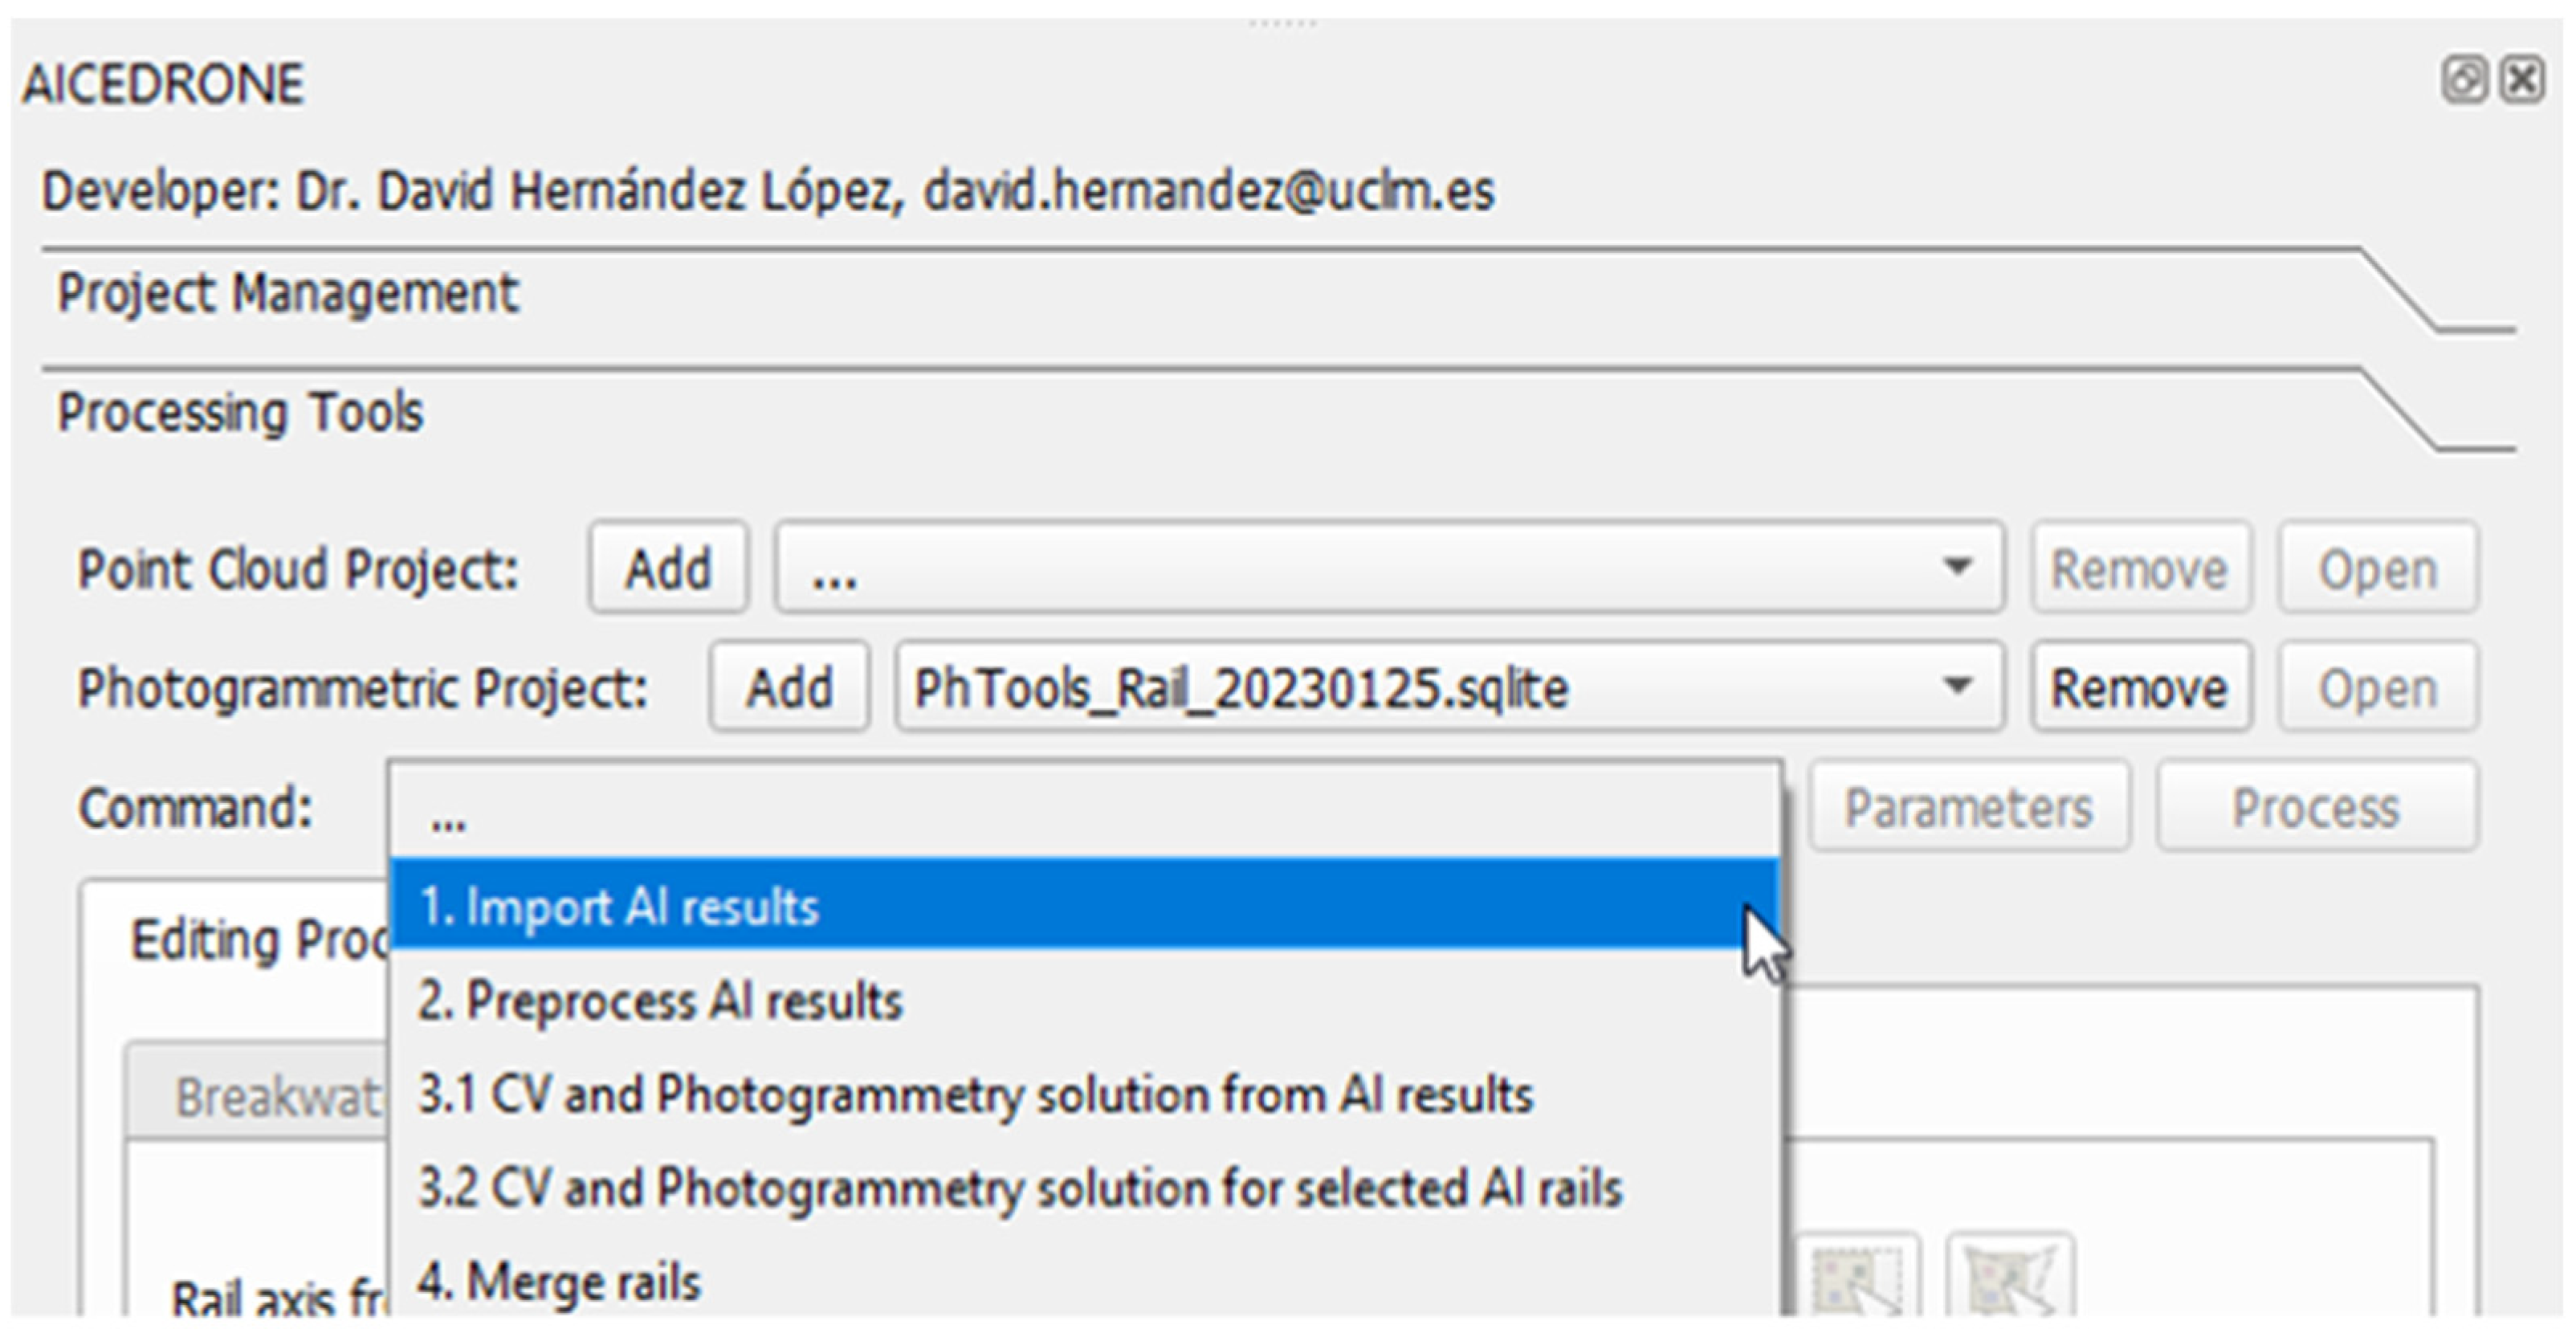2576x1329 pixels.
Task: Click the Parameters button
Action: [x=1968, y=807]
